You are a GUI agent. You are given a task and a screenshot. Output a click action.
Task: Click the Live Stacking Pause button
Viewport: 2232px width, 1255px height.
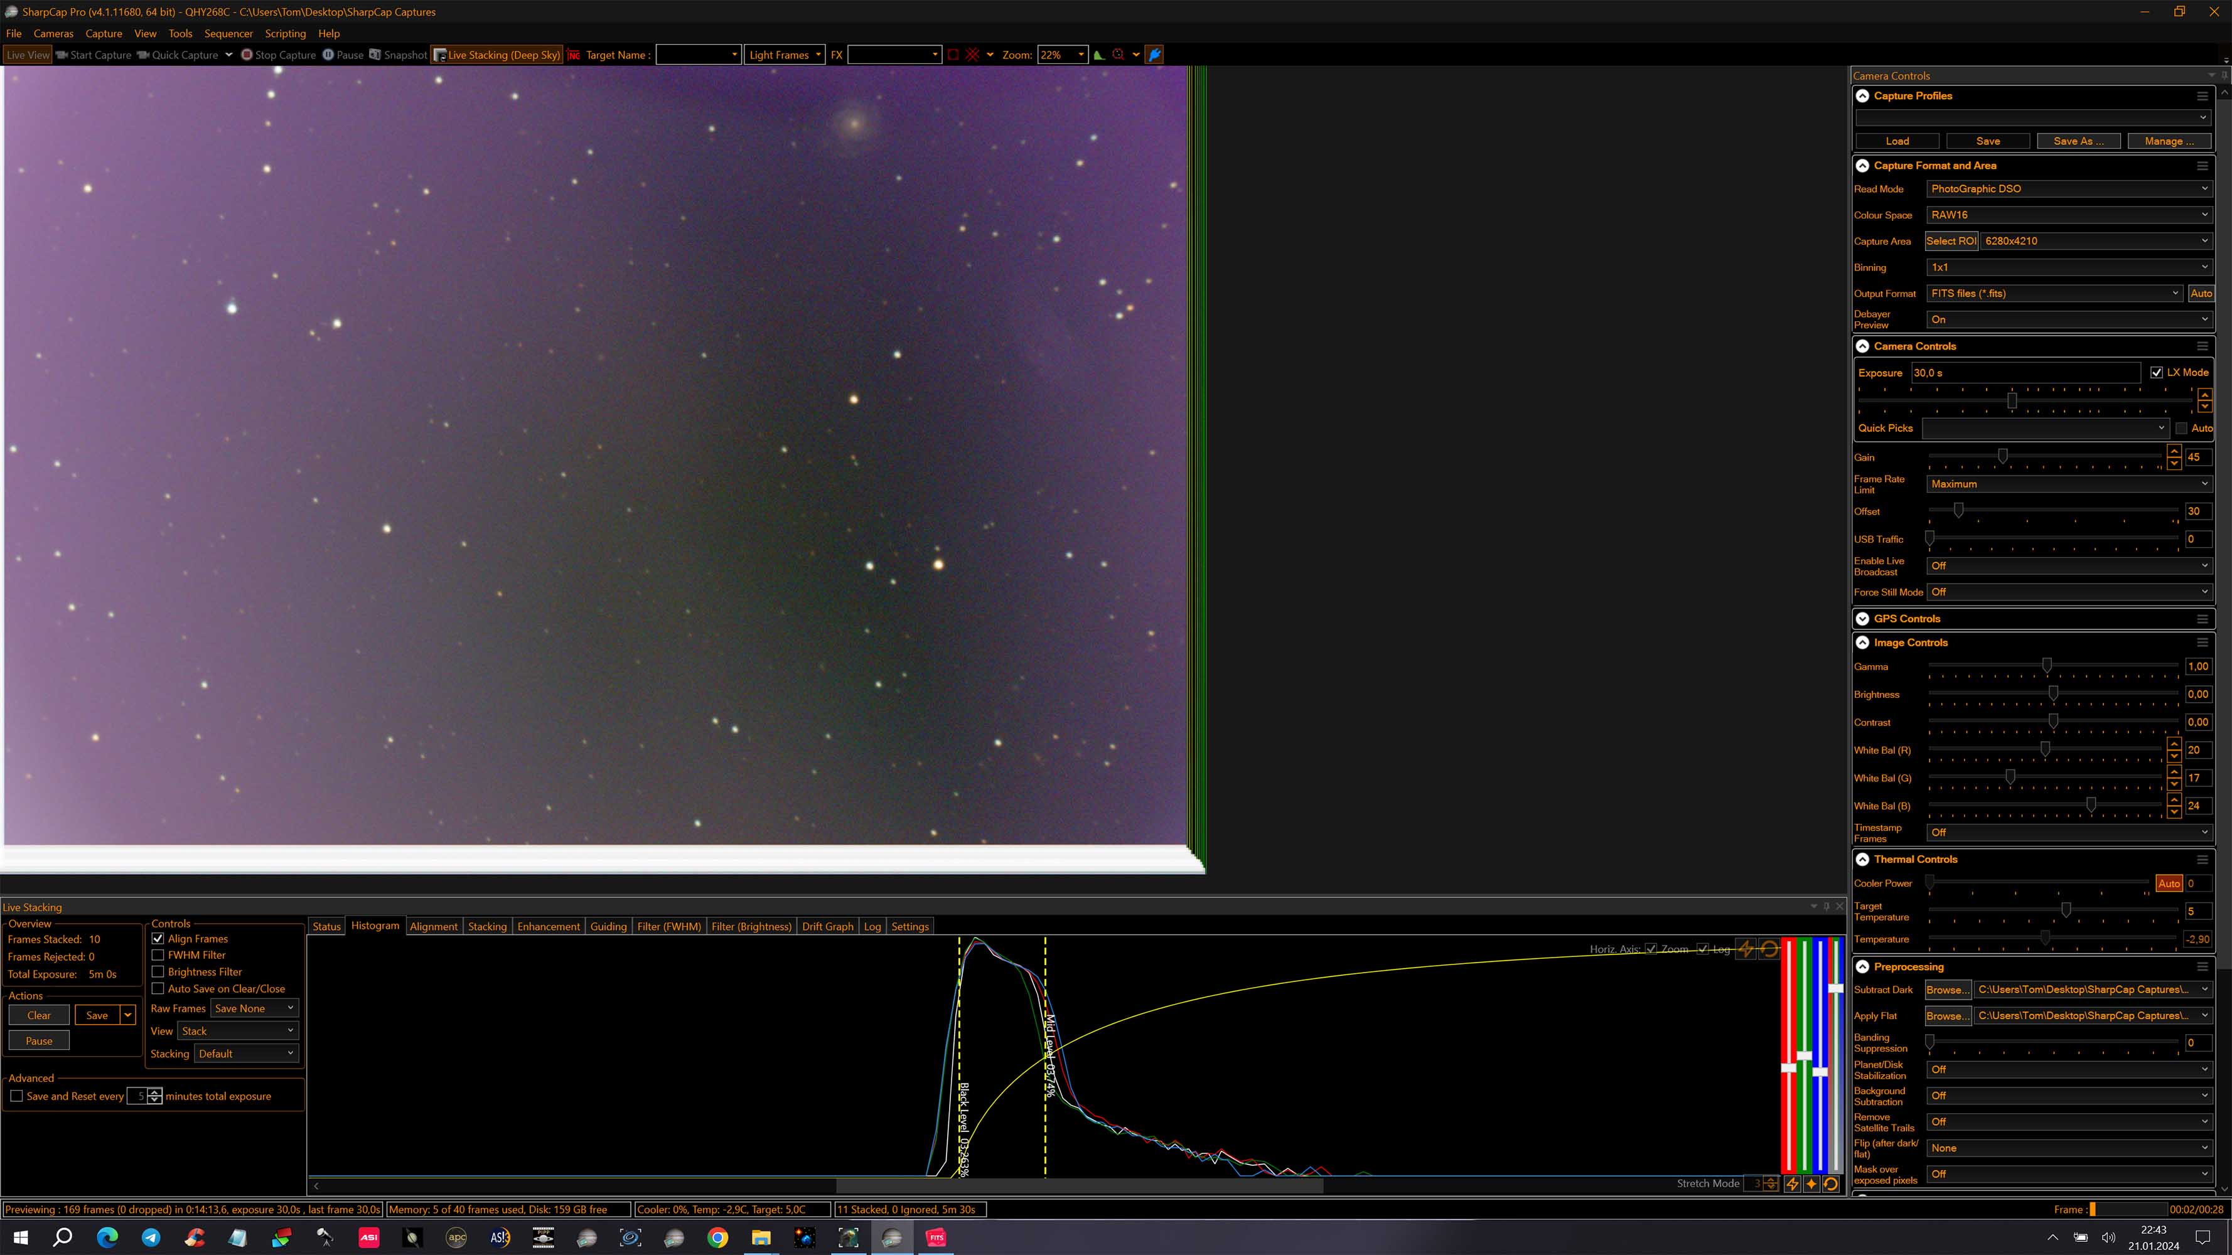pyautogui.click(x=39, y=1042)
